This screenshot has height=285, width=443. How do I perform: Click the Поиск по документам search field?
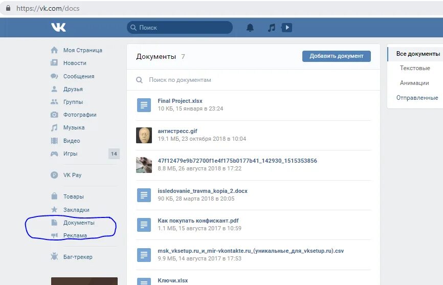pyautogui.click(x=253, y=80)
